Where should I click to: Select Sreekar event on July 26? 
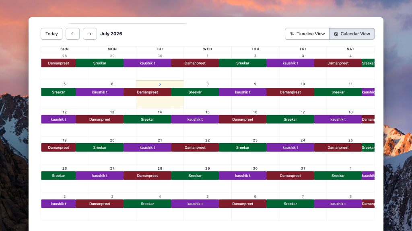pyautogui.click(x=59, y=176)
